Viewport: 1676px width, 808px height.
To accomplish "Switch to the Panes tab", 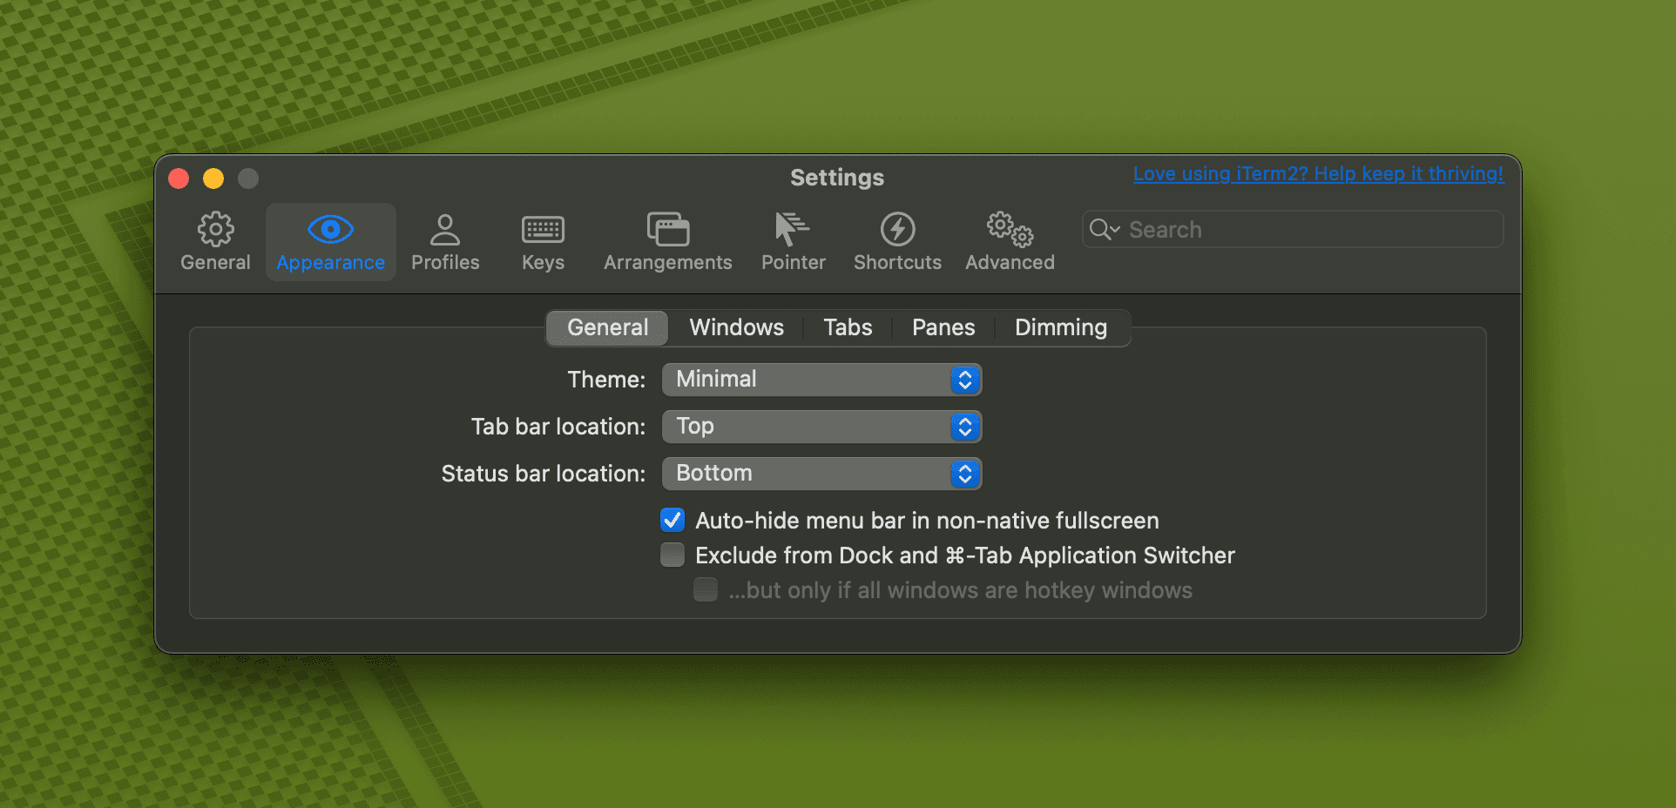I will (943, 328).
